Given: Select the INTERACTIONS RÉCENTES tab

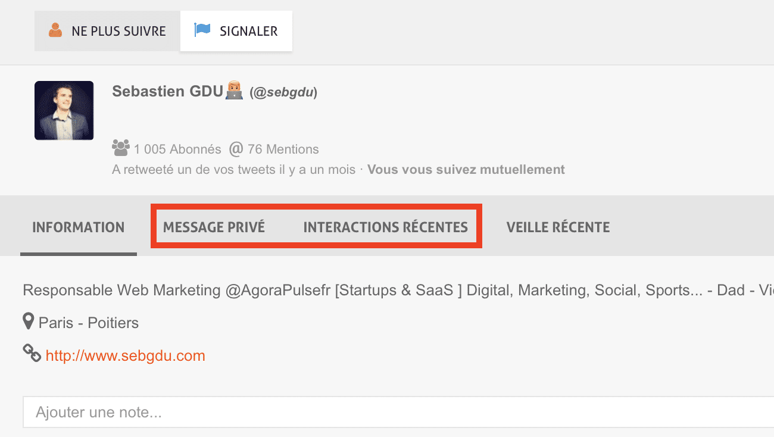Looking at the screenshot, I should pos(385,227).
